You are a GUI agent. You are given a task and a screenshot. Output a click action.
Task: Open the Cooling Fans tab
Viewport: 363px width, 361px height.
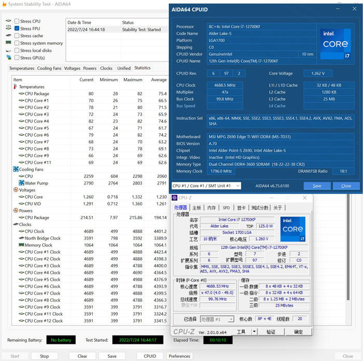click(49, 68)
